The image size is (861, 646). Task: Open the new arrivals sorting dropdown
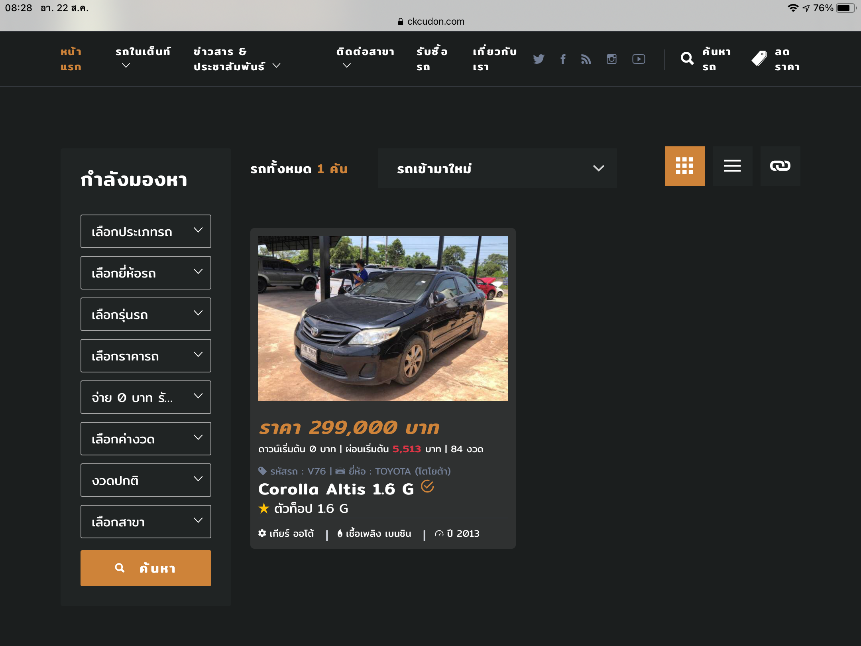pos(497,168)
